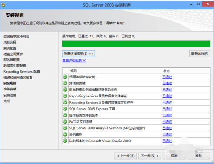Select 功能选择 step in sidebar
This screenshot has height=164, width=214.
[10, 42]
